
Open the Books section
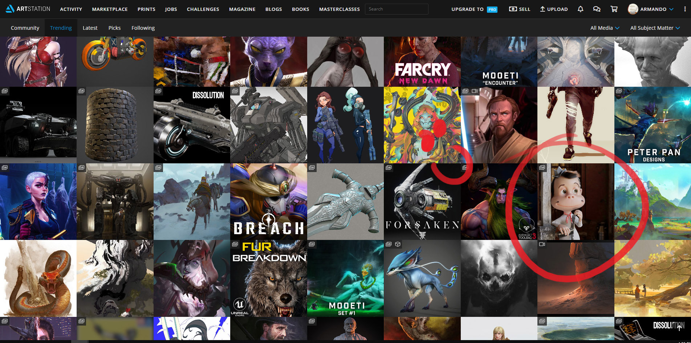click(x=301, y=9)
